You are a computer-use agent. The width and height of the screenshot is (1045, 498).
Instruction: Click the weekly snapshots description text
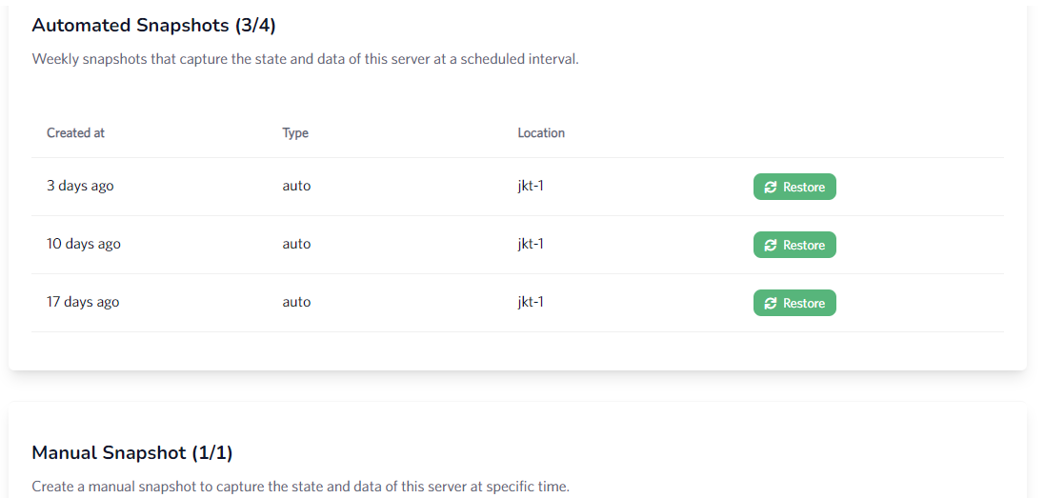305,59
